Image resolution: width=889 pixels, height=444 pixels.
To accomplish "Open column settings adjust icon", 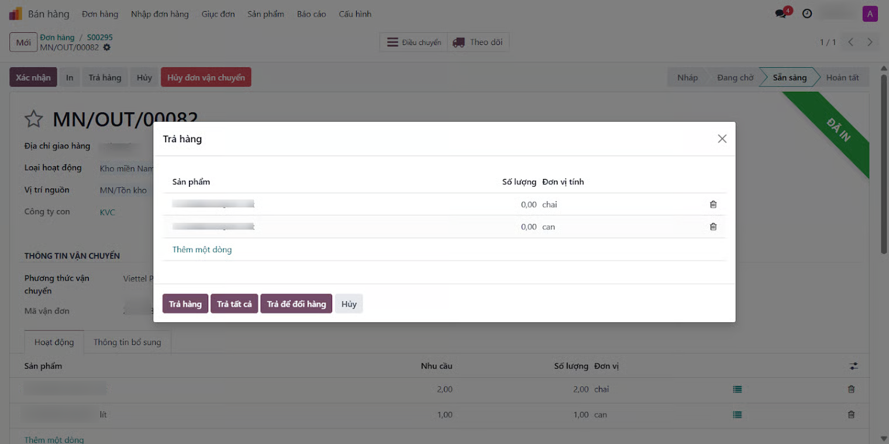I will (x=854, y=366).
